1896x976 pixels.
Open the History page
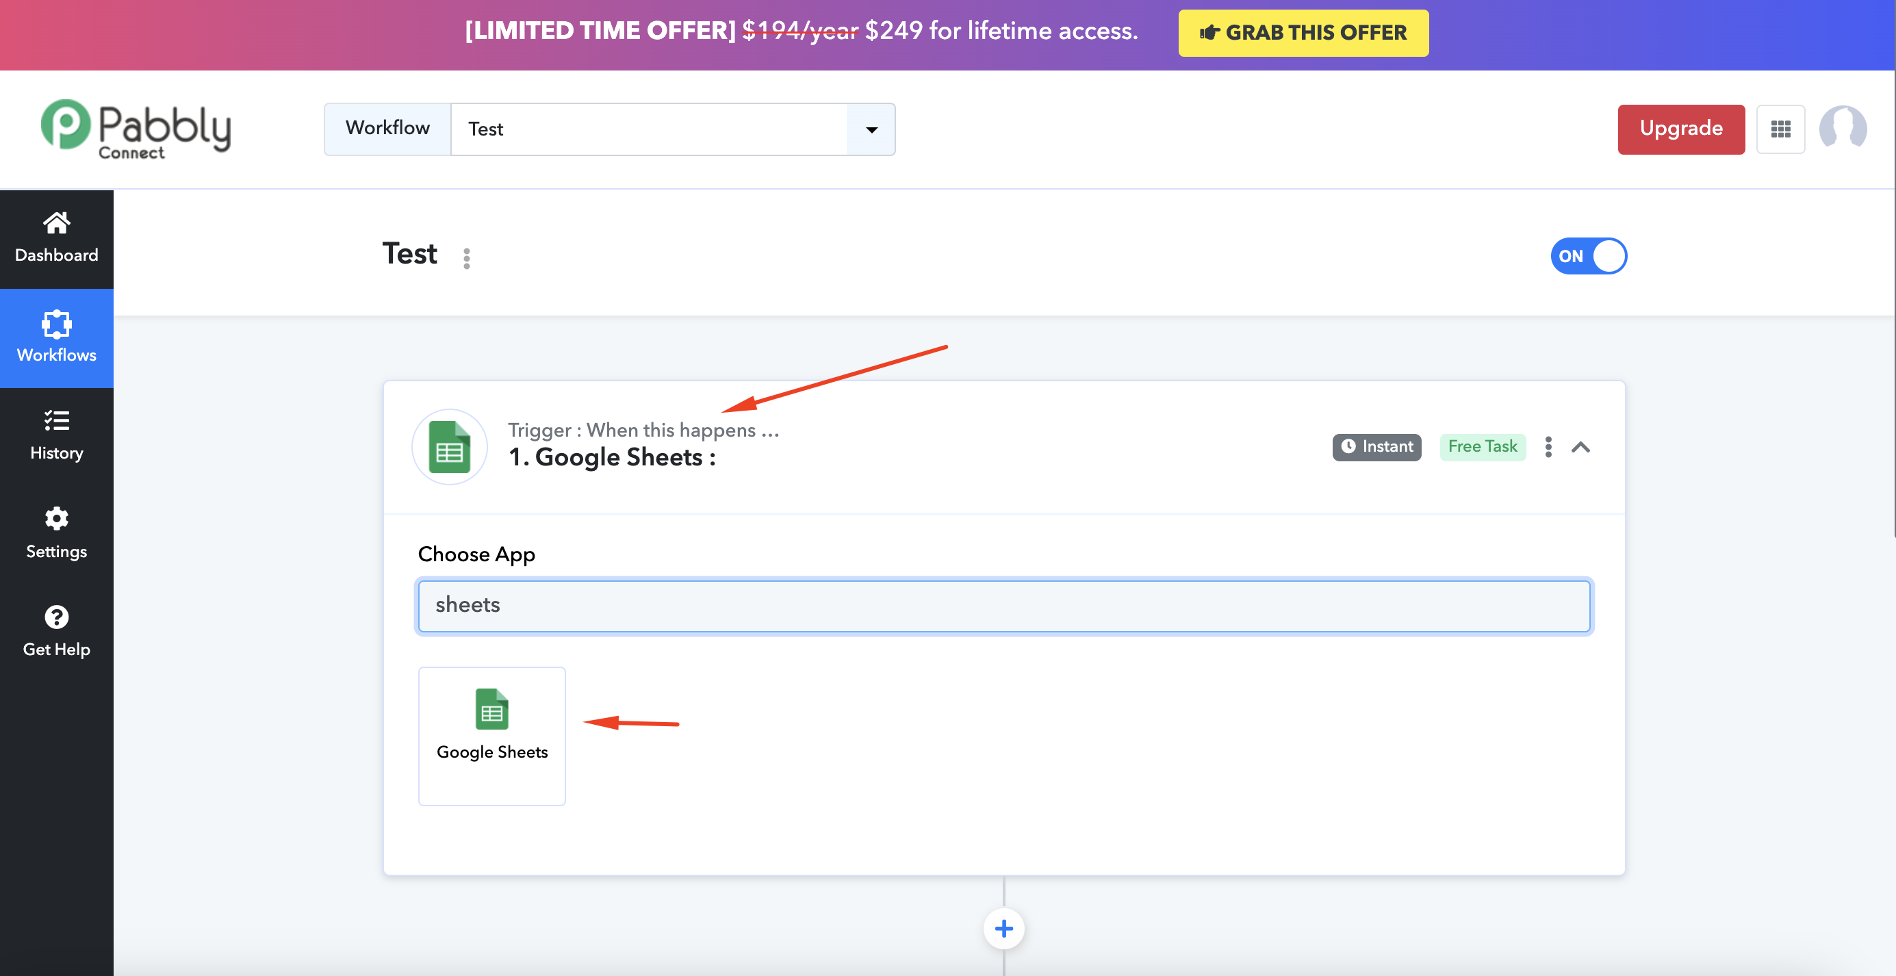coord(56,436)
